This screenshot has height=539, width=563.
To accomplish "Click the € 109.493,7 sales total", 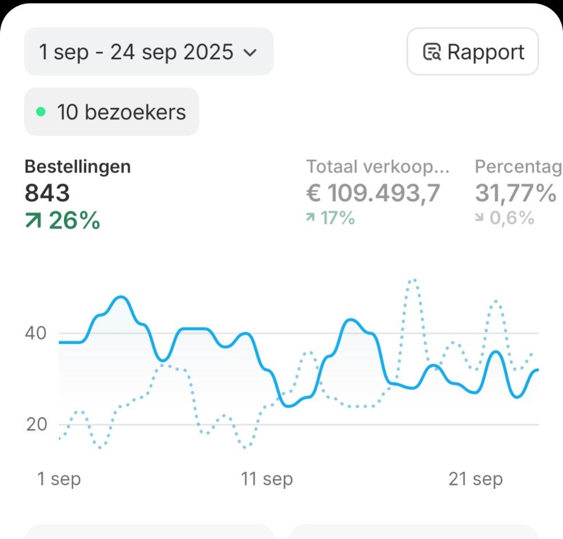I will [x=373, y=194].
